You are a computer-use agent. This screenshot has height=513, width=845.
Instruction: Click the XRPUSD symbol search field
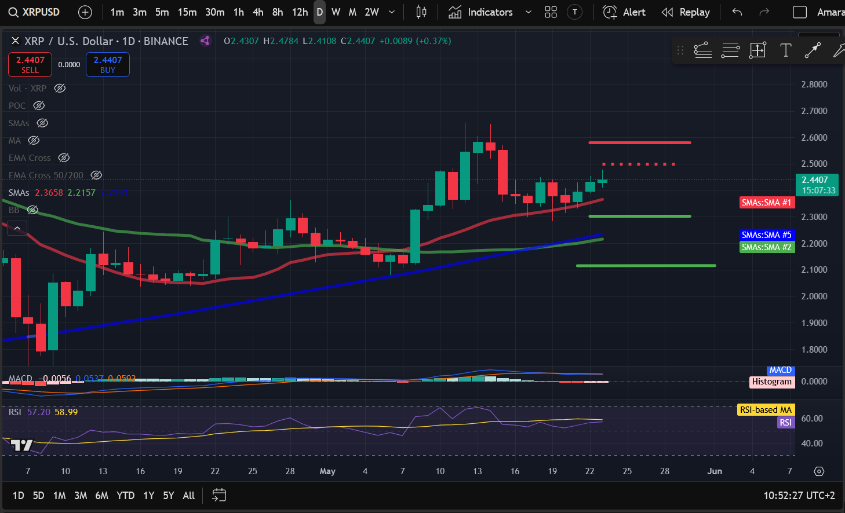(35, 12)
